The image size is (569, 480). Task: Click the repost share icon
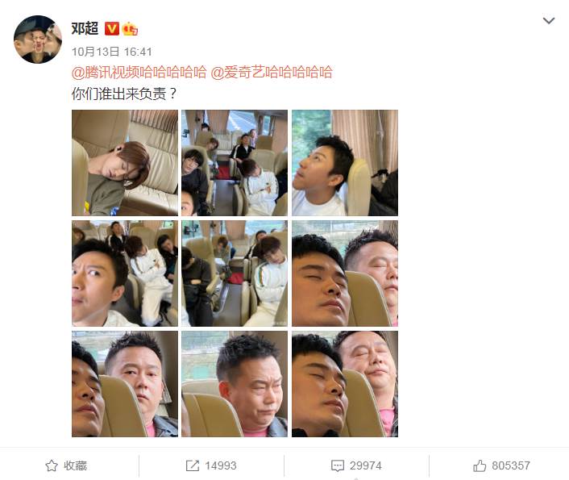click(193, 465)
